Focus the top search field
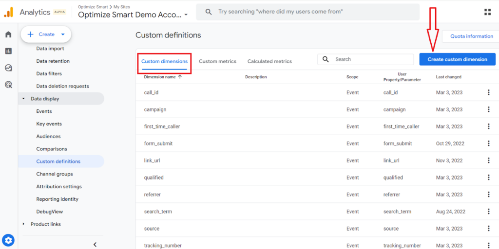 [x=308, y=12]
